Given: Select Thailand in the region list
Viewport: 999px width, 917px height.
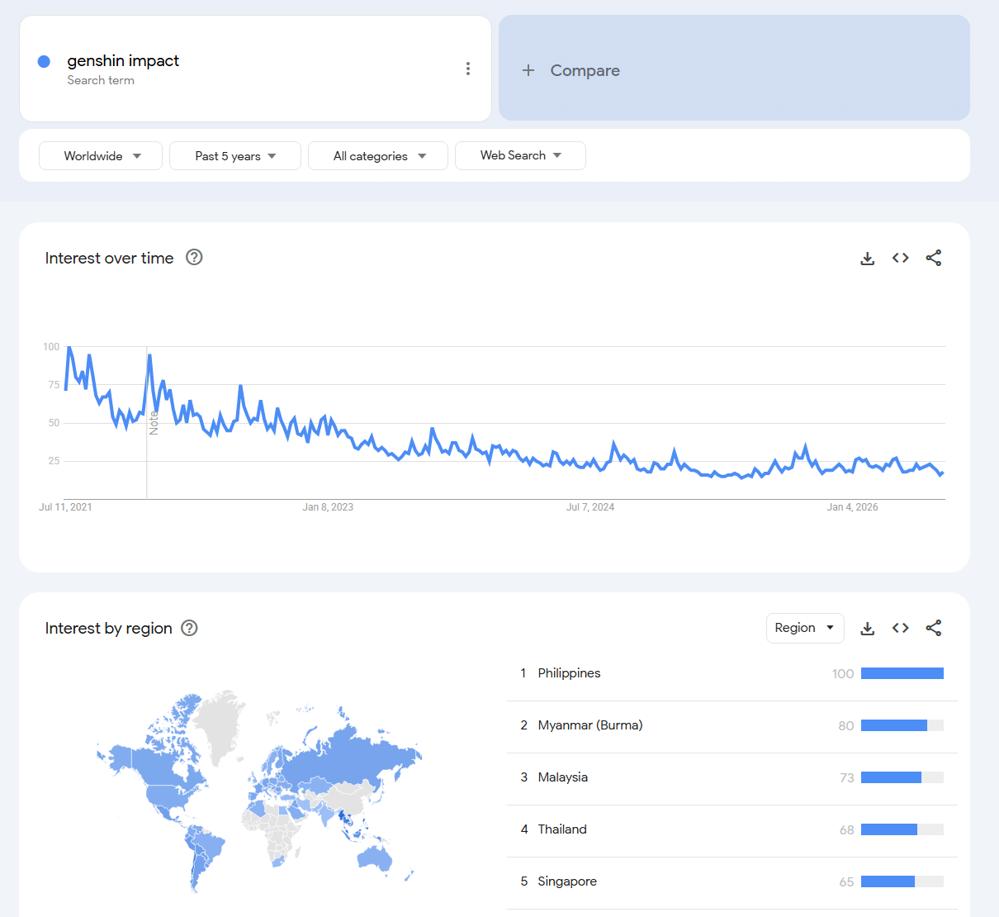Looking at the screenshot, I should click(x=562, y=829).
